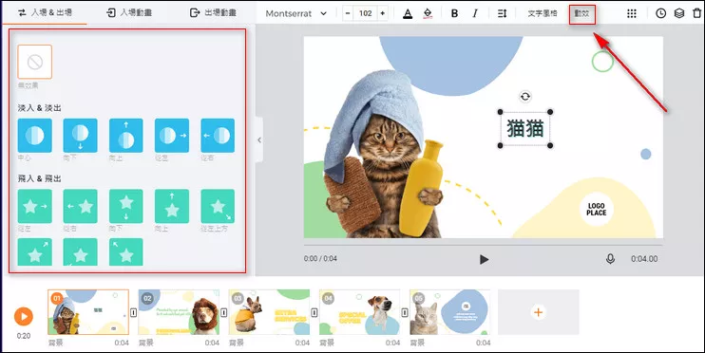Switch to the 入場 & 出場 tab
The image size is (705, 353).
45,12
